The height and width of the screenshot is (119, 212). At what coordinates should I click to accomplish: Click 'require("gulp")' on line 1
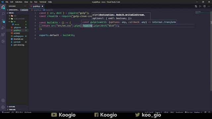(x=79, y=13)
